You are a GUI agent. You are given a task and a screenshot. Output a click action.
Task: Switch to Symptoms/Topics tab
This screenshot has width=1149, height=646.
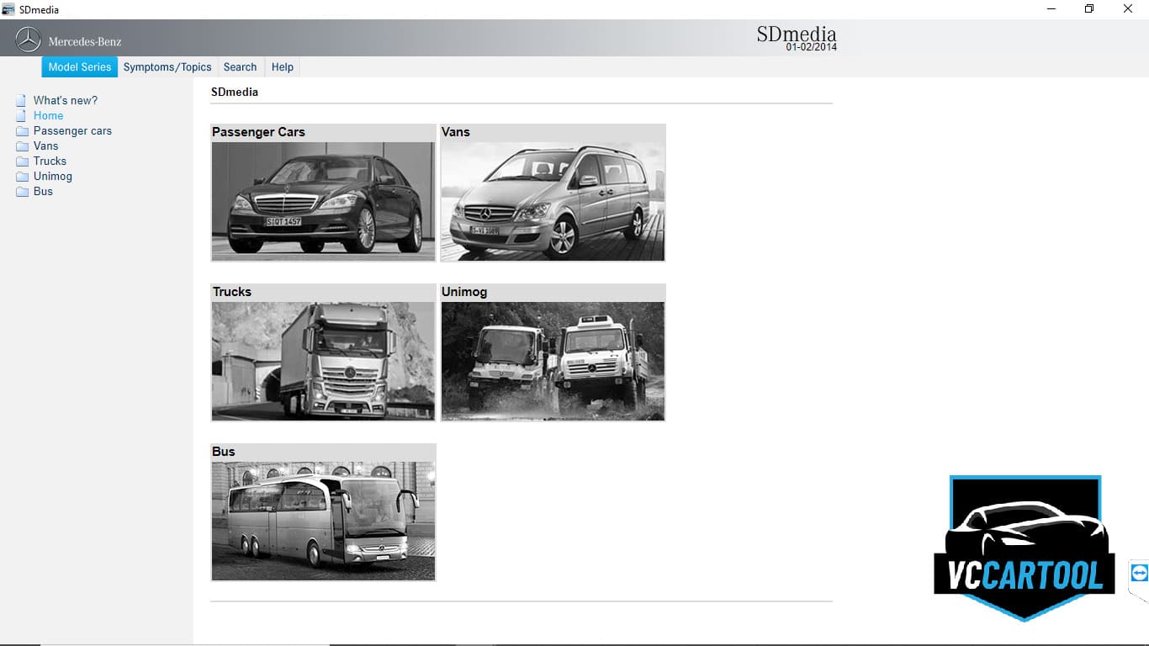[167, 67]
